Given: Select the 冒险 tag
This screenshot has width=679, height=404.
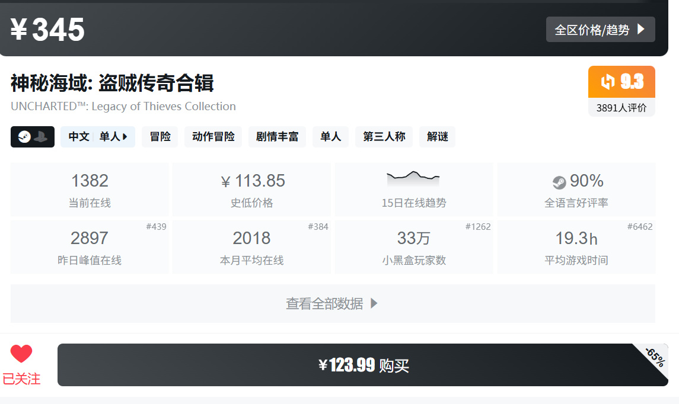Looking at the screenshot, I should pyautogui.click(x=160, y=137).
